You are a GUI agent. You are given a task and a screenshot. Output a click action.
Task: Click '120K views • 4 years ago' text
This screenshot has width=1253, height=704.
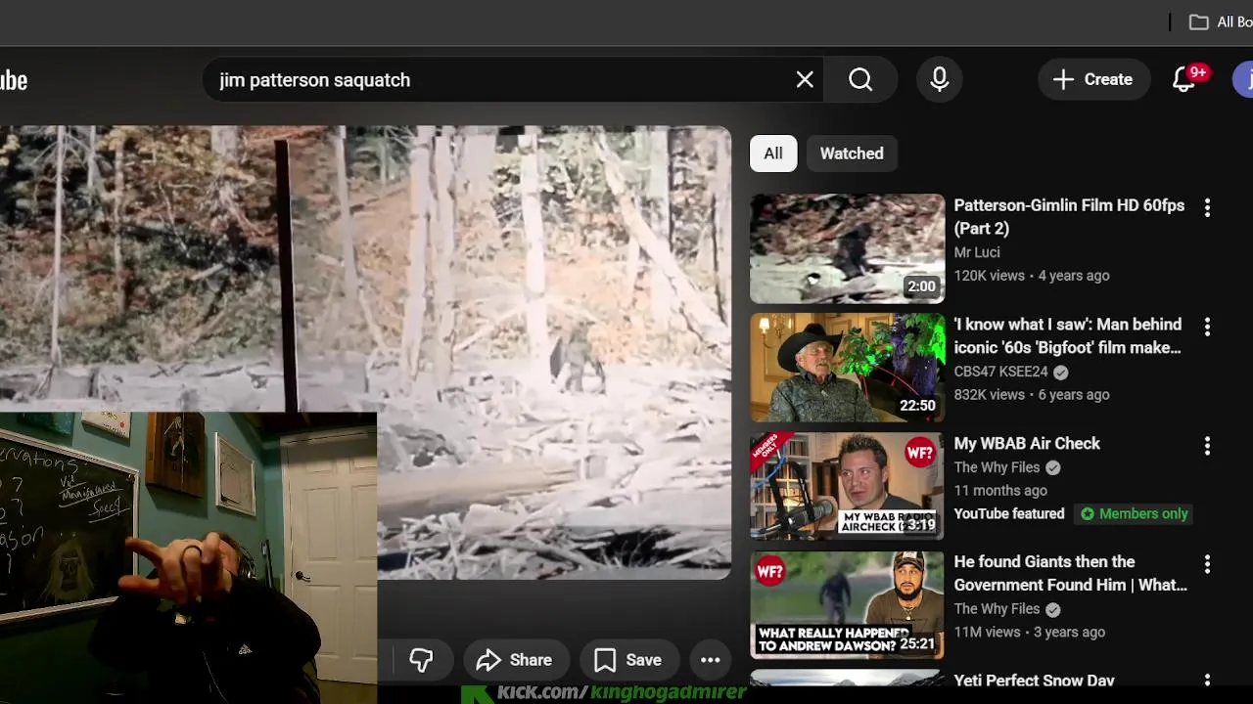click(1032, 276)
